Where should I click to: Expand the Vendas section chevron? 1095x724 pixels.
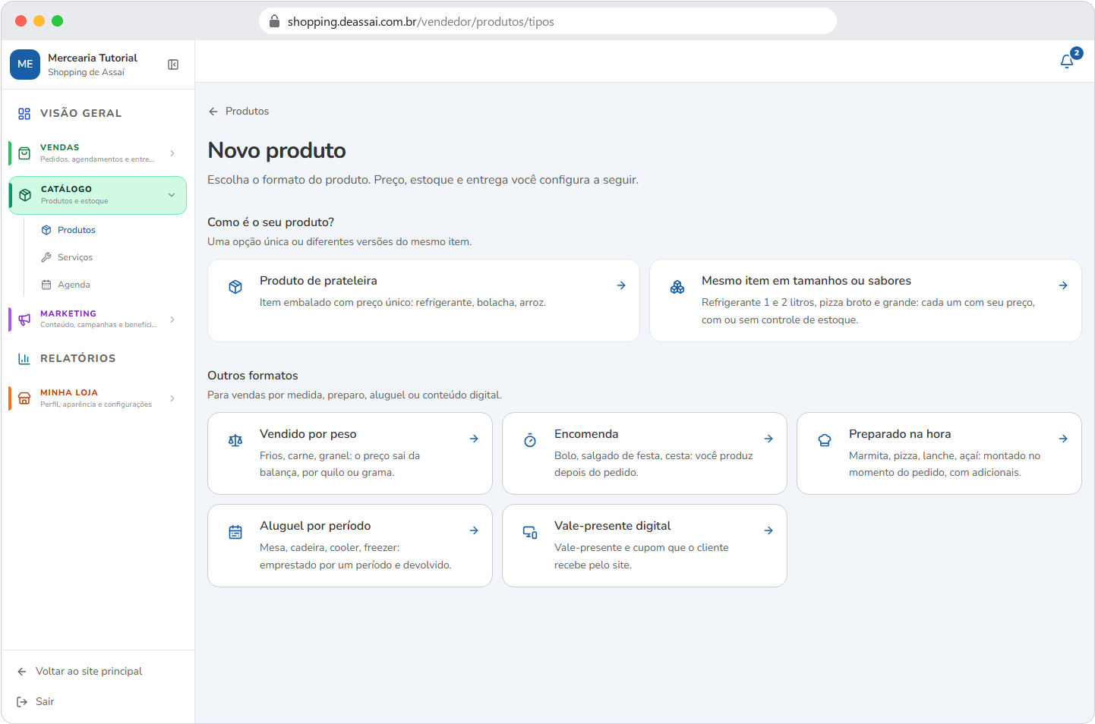coord(172,153)
